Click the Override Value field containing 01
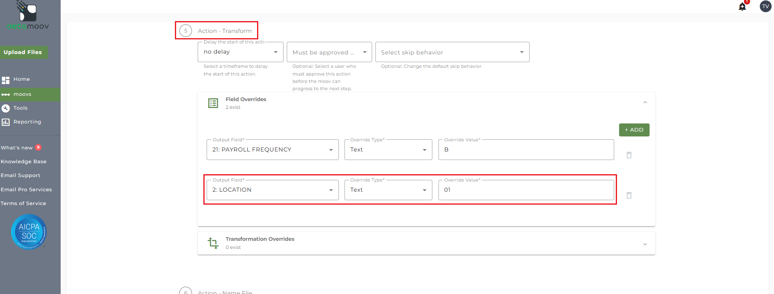The image size is (774, 294). click(x=526, y=190)
